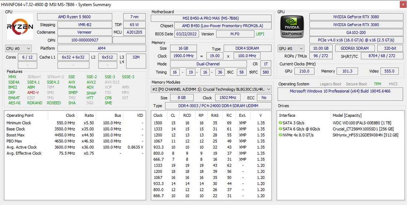Select the 1500 XMP timing row
This screenshot has height=205, width=407.
click(x=211, y=123)
